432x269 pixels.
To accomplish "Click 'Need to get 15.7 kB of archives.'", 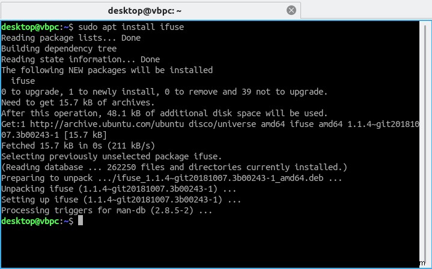I will (x=78, y=102).
